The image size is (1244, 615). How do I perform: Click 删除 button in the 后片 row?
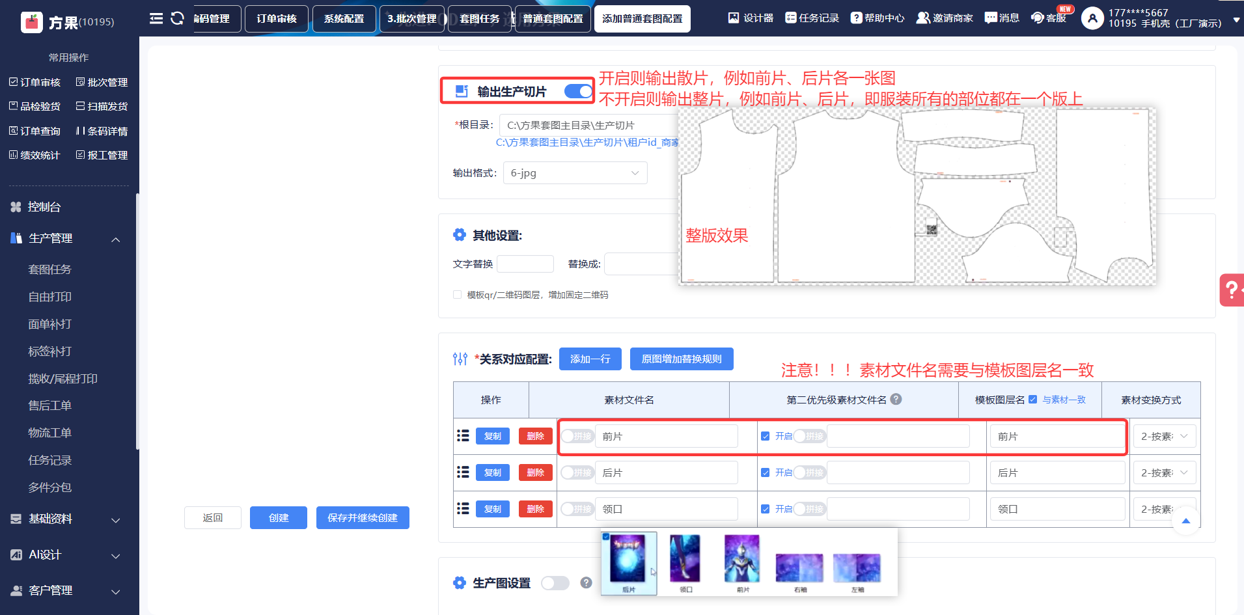point(536,472)
